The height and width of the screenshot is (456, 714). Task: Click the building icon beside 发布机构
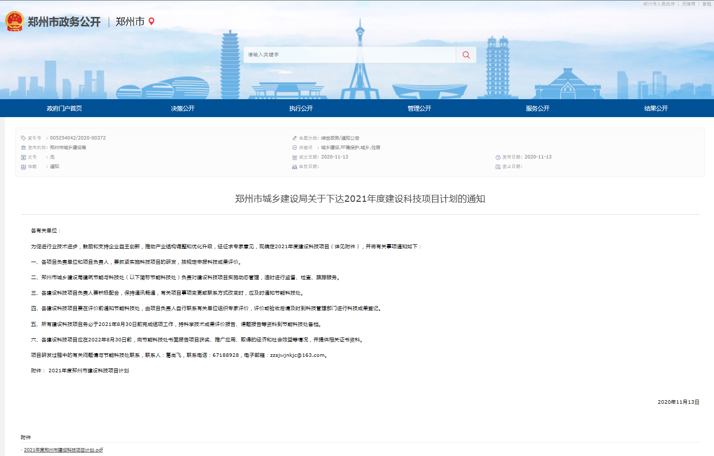(23, 148)
